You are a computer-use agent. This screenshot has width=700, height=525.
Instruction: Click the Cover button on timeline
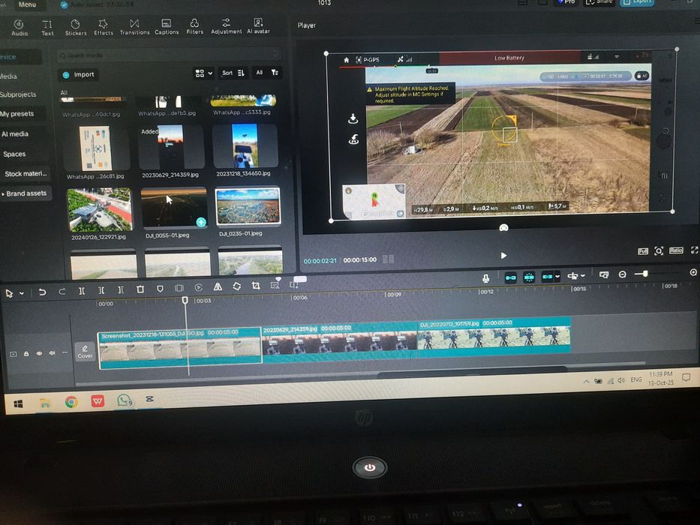click(85, 352)
